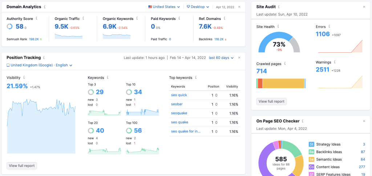Screen dimensions: 372x176
Task: Click the Top 100 keywords donut icon
Action: pyautogui.click(x=129, y=131)
